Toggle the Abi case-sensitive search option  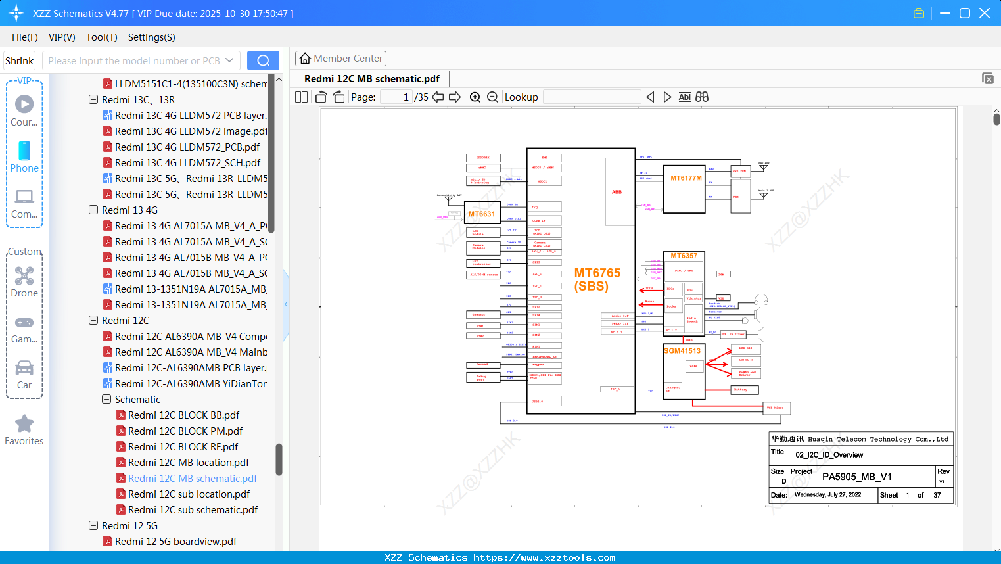click(x=686, y=97)
